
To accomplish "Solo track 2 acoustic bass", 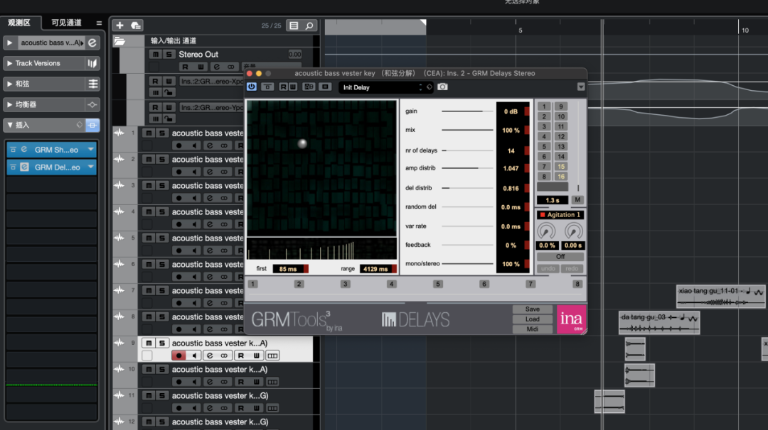I will pyautogui.click(x=161, y=159).
